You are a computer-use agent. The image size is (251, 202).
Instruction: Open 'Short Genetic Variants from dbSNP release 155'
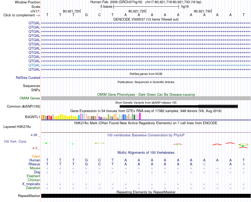[146, 103]
